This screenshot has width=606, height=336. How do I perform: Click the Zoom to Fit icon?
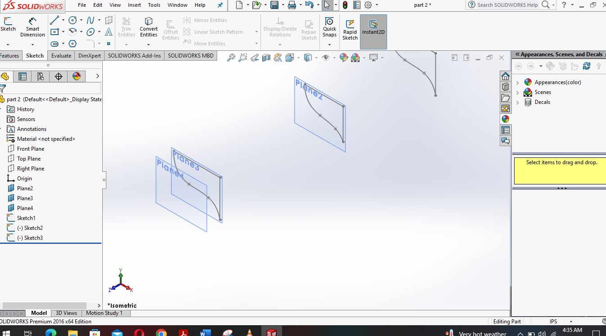click(231, 58)
